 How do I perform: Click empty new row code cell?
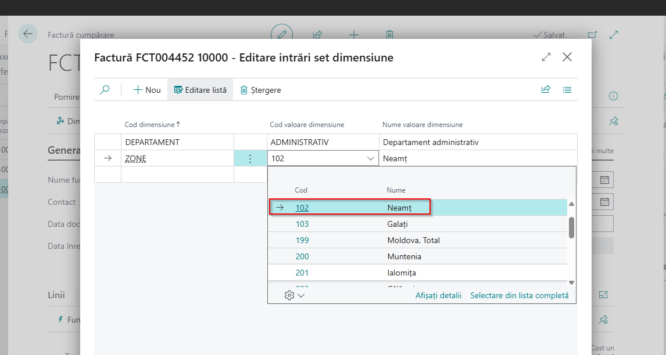178,175
